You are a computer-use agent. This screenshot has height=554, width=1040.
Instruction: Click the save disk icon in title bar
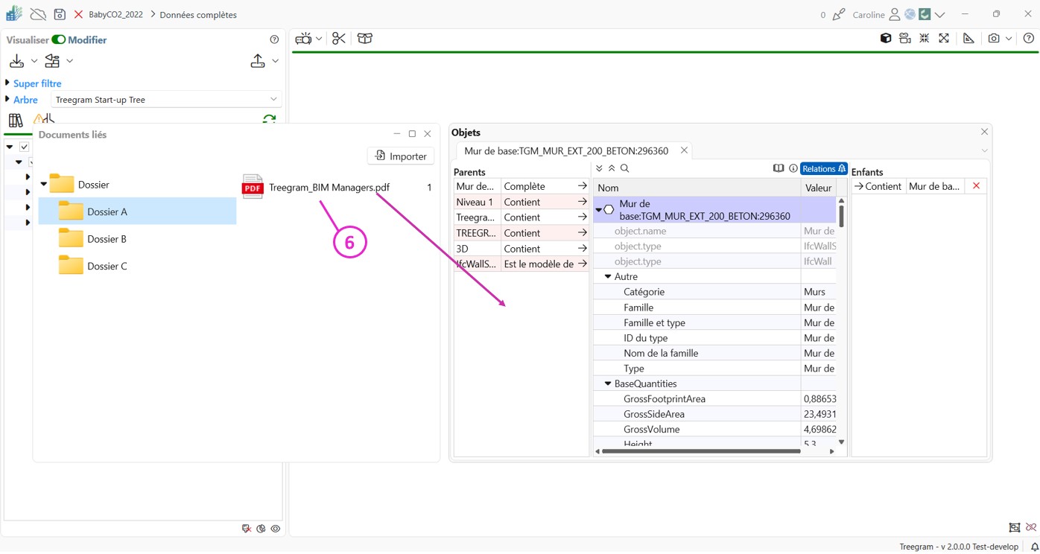[x=60, y=14]
